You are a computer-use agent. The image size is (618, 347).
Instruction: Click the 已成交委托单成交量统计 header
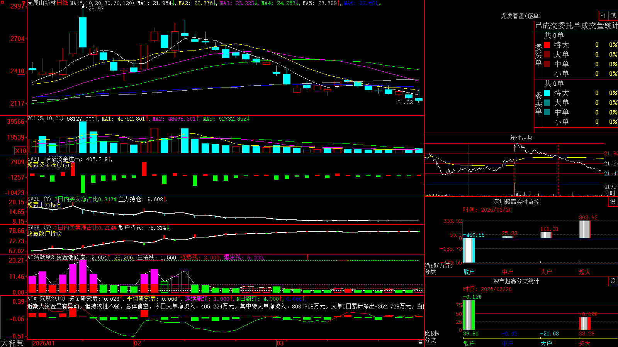point(576,25)
